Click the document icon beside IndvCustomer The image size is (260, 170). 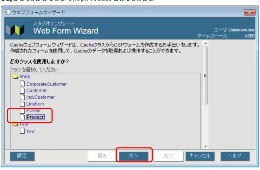point(22,97)
